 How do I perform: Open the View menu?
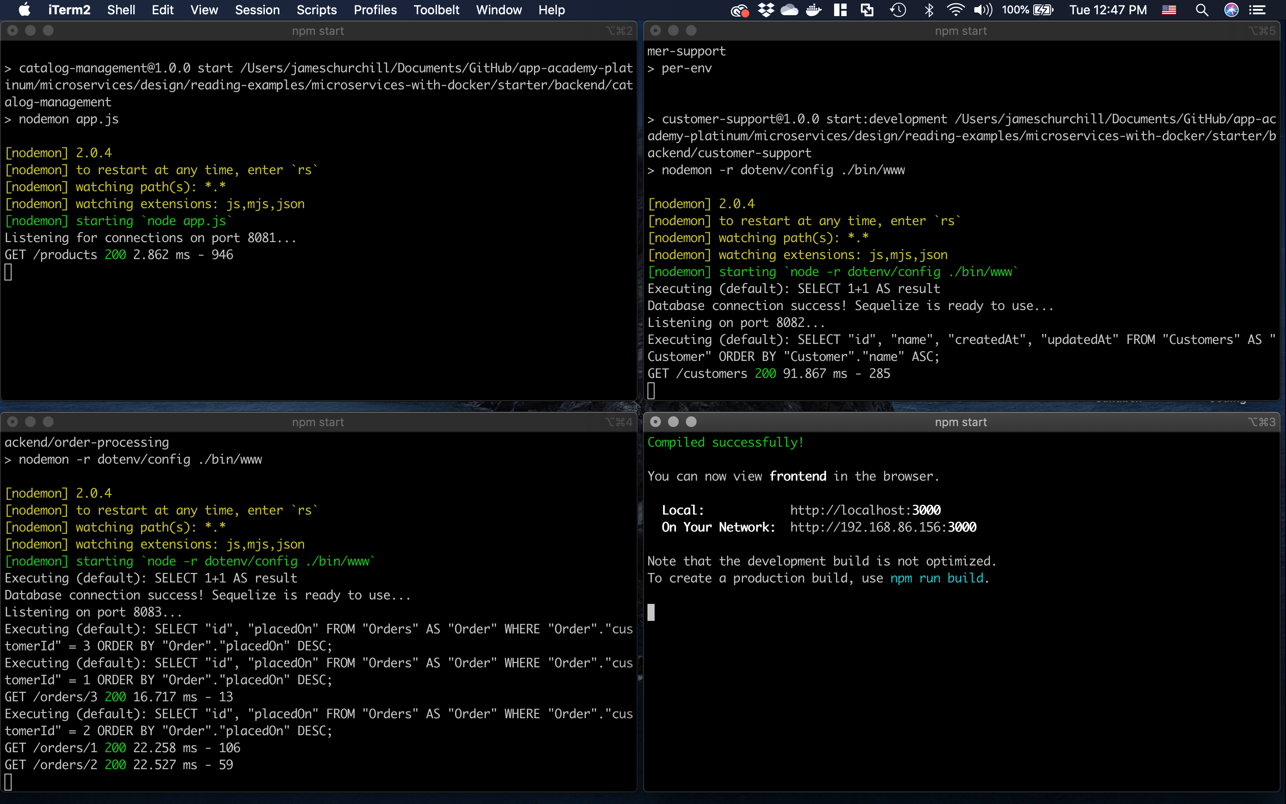(204, 9)
